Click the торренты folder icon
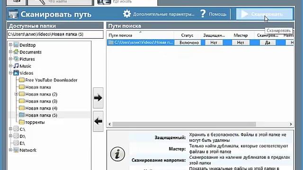 pyautogui.click(x=22, y=122)
